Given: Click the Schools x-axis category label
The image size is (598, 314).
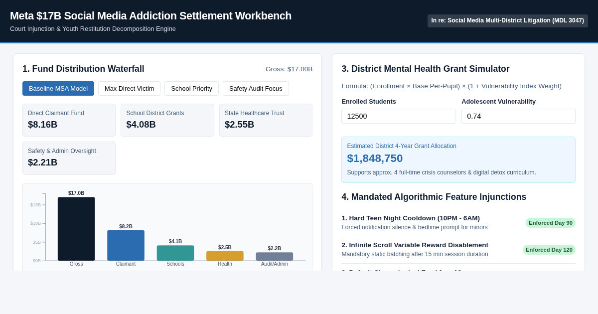Looking at the screenshot, I should [175, 264].
